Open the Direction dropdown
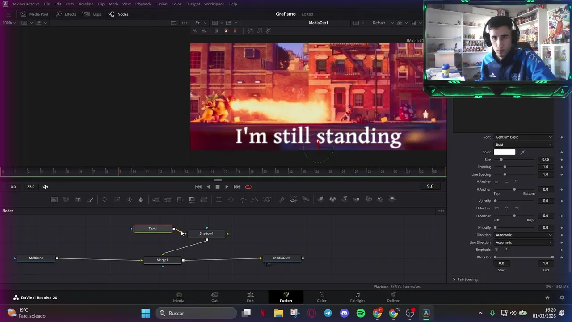 (523, 235)
